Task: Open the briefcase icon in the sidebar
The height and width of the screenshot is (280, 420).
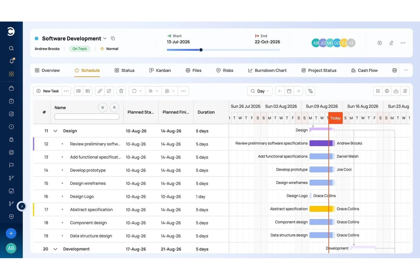Action: [11, 88]
